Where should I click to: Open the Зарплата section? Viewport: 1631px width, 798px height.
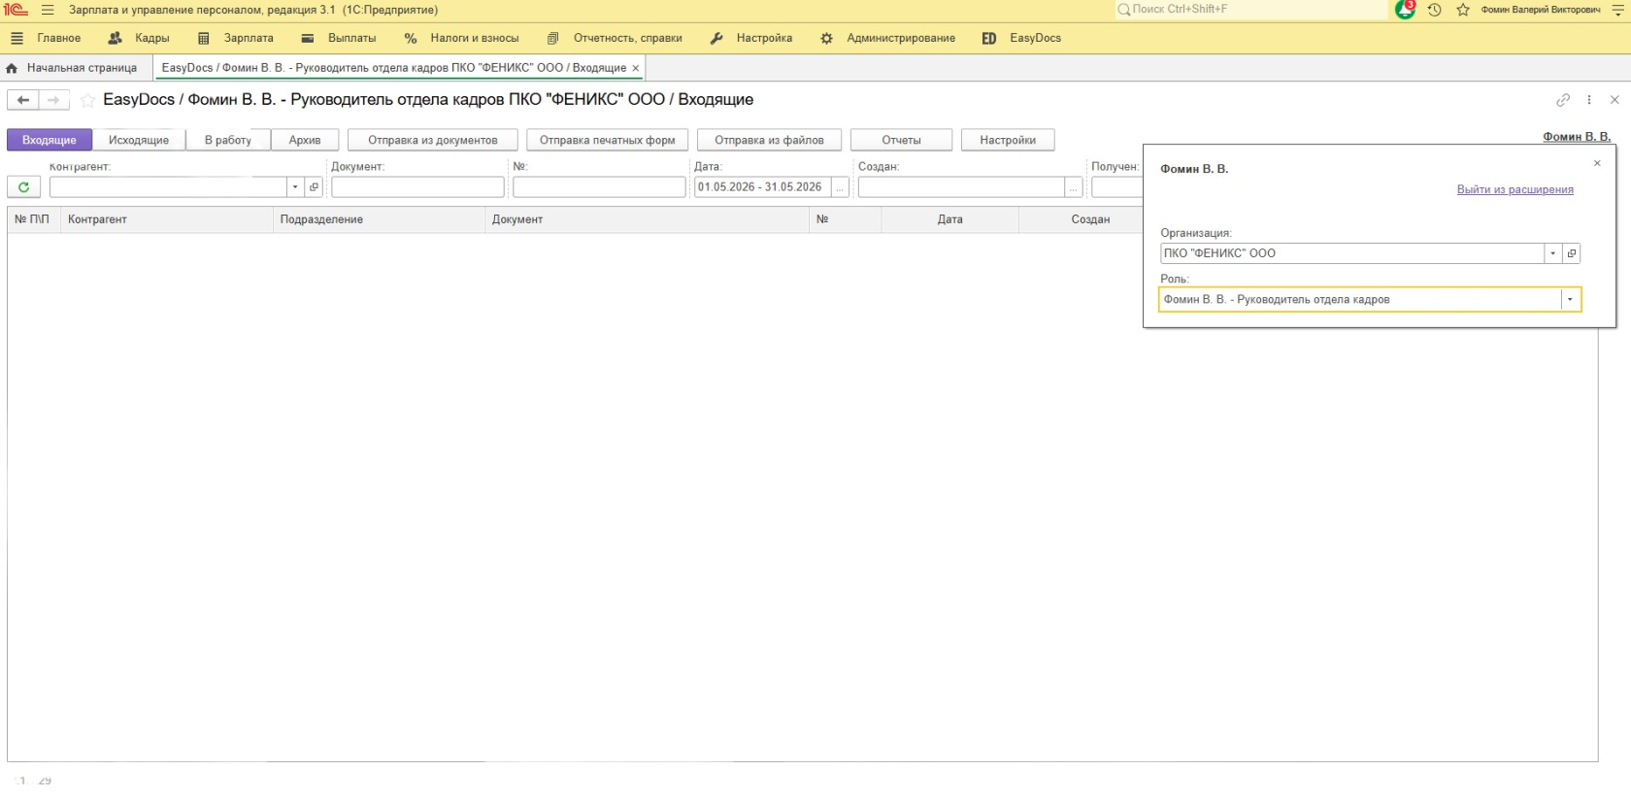pos(249,39)
